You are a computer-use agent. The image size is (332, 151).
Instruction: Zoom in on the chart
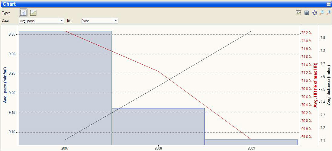329,13
